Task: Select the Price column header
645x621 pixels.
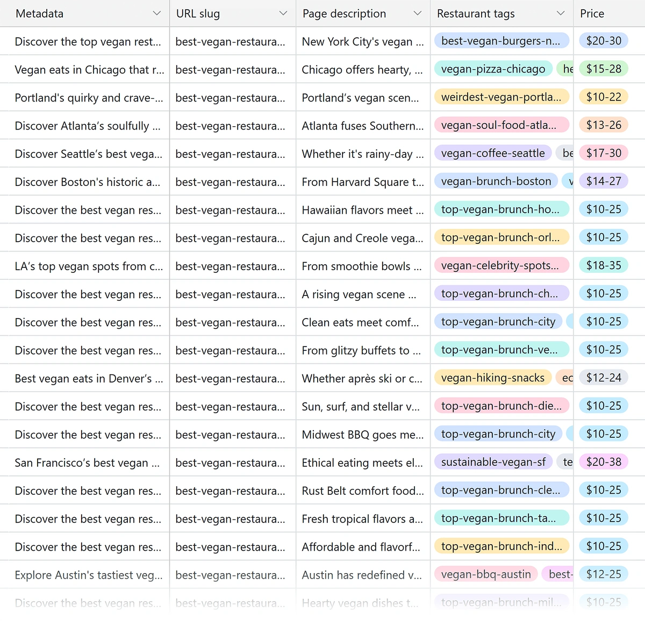Action: 592,13
